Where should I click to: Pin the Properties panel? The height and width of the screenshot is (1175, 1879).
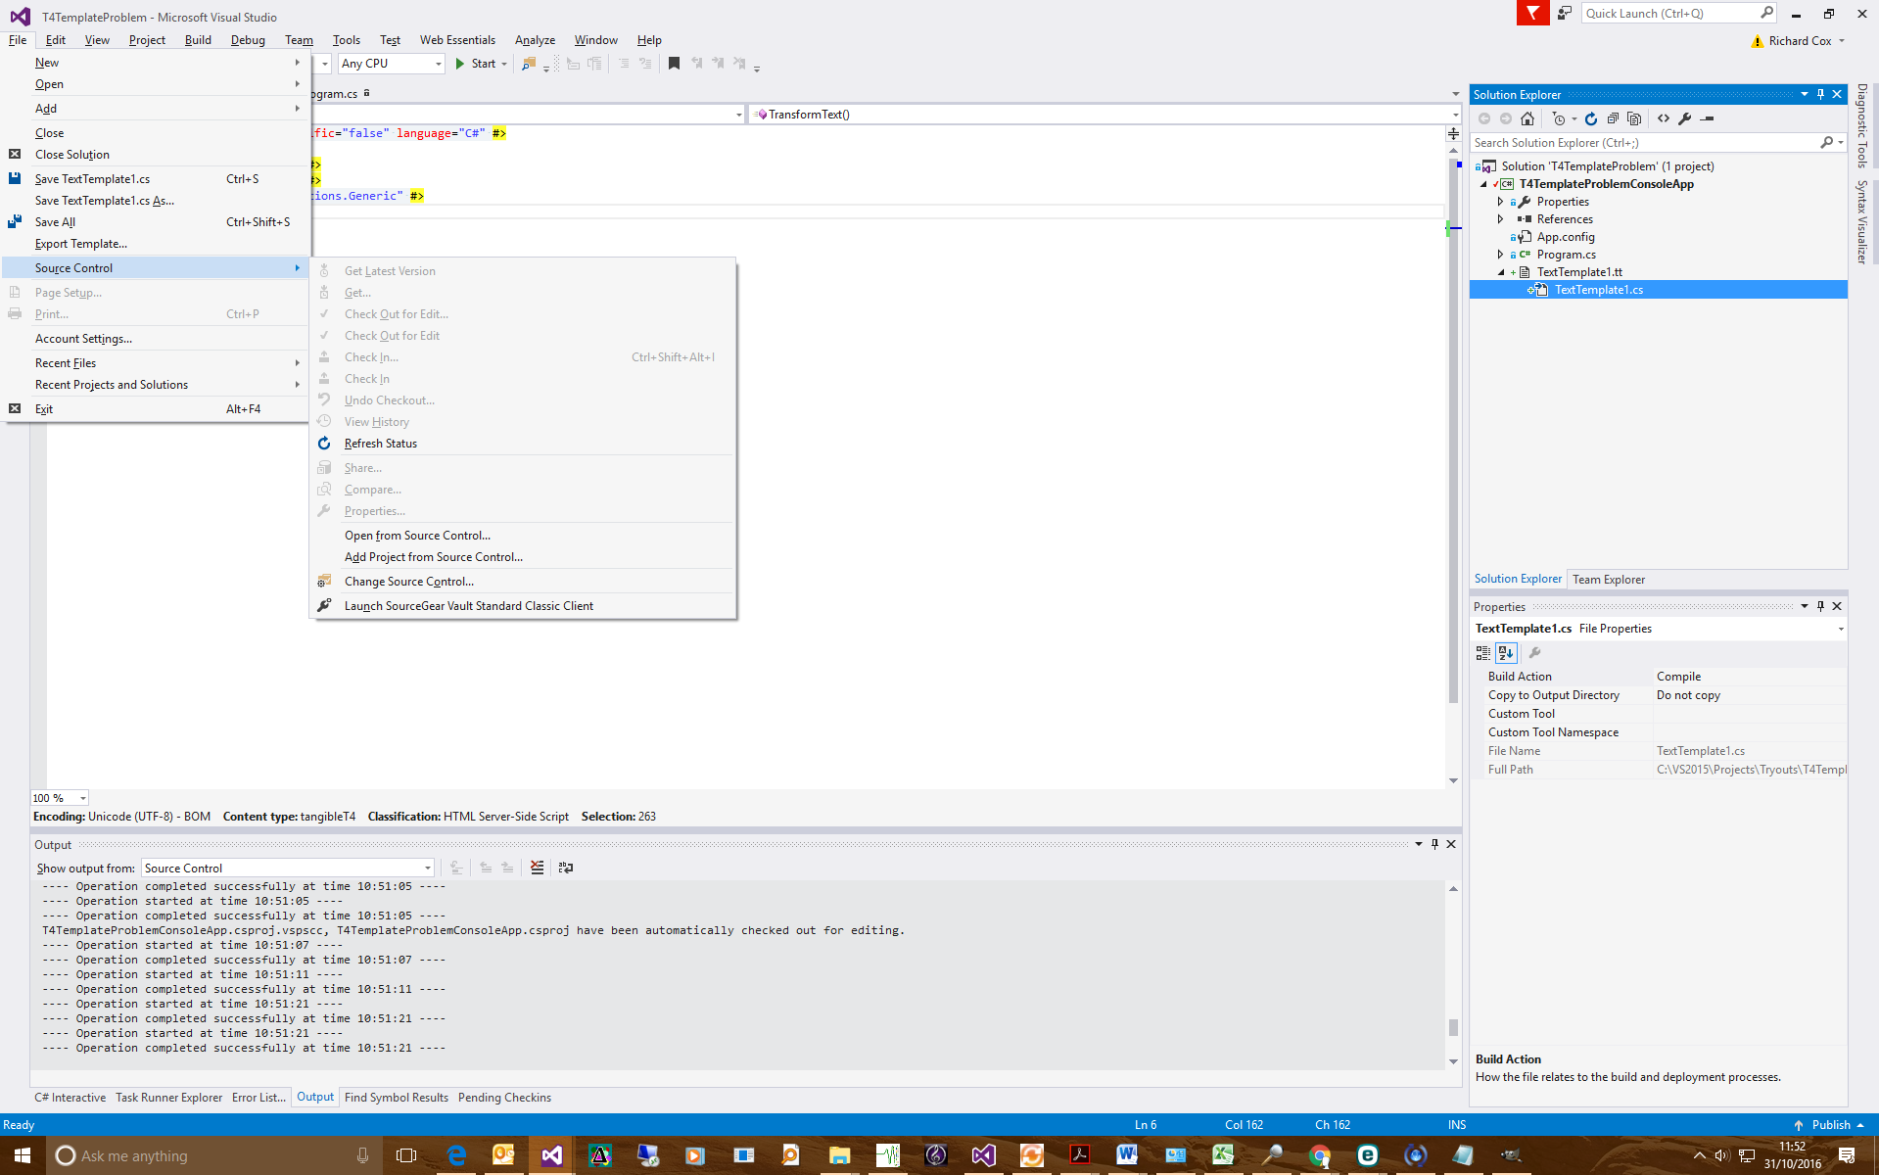tap(1821, 606)
